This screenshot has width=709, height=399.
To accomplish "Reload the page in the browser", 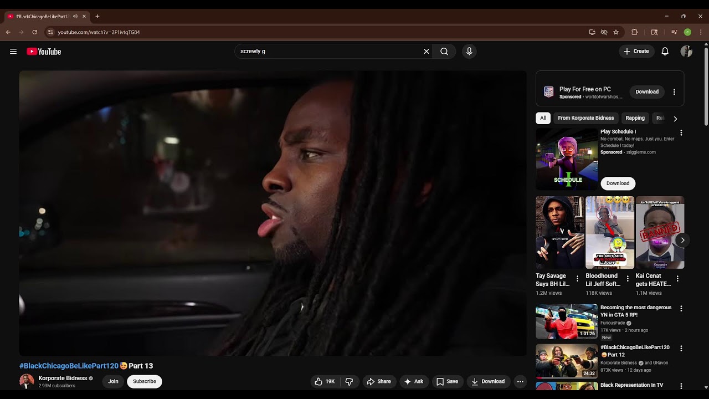I will (34, 32).
